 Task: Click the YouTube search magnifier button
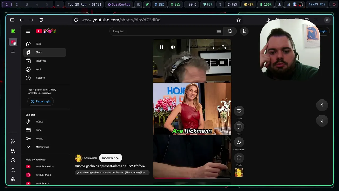tap(230, 31)
